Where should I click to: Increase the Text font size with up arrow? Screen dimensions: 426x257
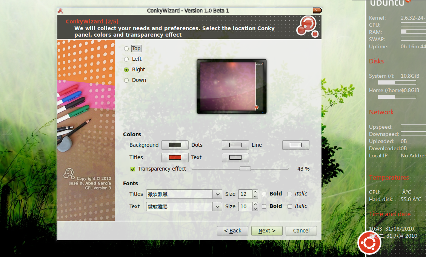tap(255, 204)
